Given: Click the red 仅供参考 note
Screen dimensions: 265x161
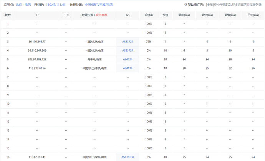Looking at the screenshot, I should click(101, 15).
